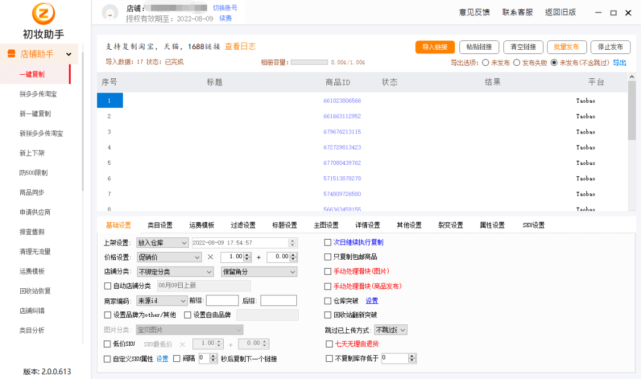The image size is (641, 379).
Task: Click 返回旧版 to switch to old version
Action: 560,12
